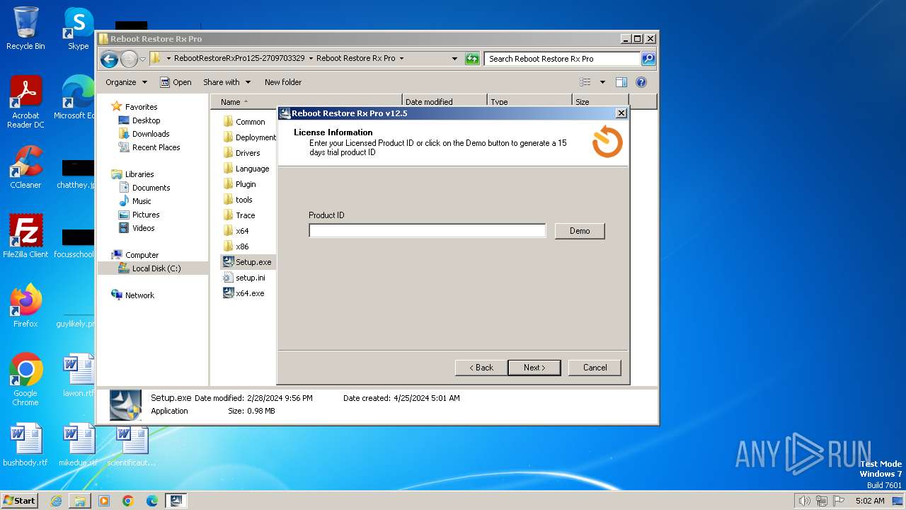The width and height of the screenshot is (906, 510).
Task: Click the Demo button to generate trial ID
Action: tap(580, 231)
